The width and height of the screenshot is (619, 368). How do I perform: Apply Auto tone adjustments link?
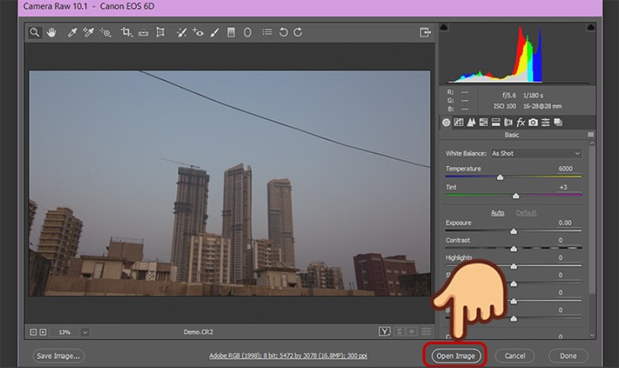[498, 213]
